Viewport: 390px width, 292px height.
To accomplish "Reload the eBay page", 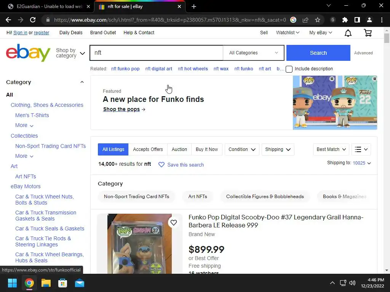I will click(x=33, y=20).
